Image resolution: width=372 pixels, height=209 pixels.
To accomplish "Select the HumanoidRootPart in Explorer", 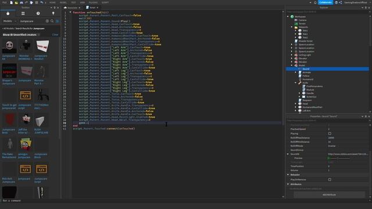I will pyautogui.click(x=312, y=107).
